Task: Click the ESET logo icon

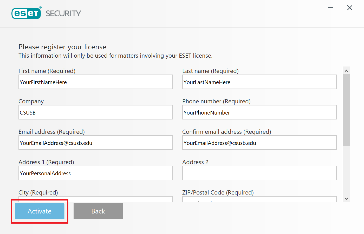Action: tap(26, 13)
